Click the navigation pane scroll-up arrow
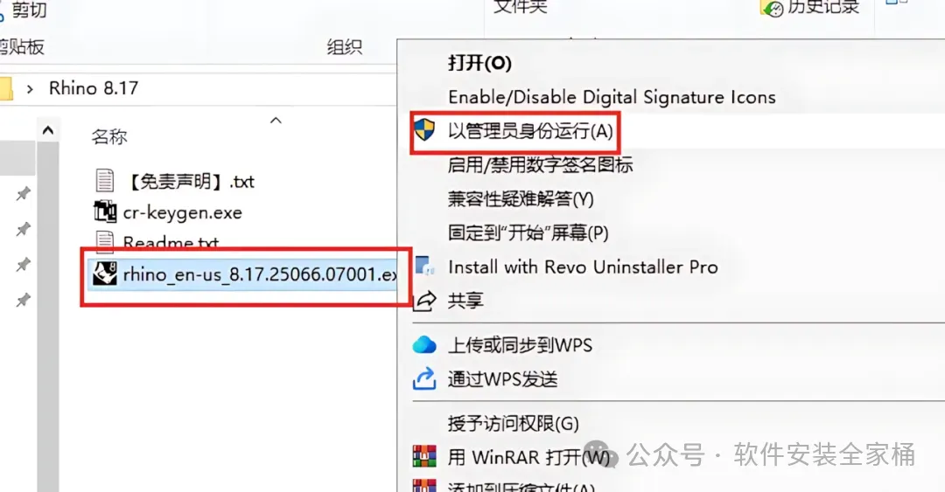The width and height of the screenshot is (945, 492). click(x=48, y=130)
